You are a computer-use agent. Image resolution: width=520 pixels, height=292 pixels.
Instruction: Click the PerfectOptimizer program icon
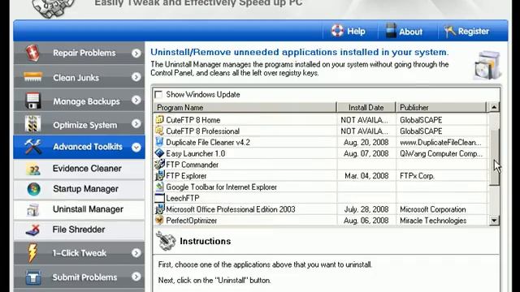(x=159, y=220)
